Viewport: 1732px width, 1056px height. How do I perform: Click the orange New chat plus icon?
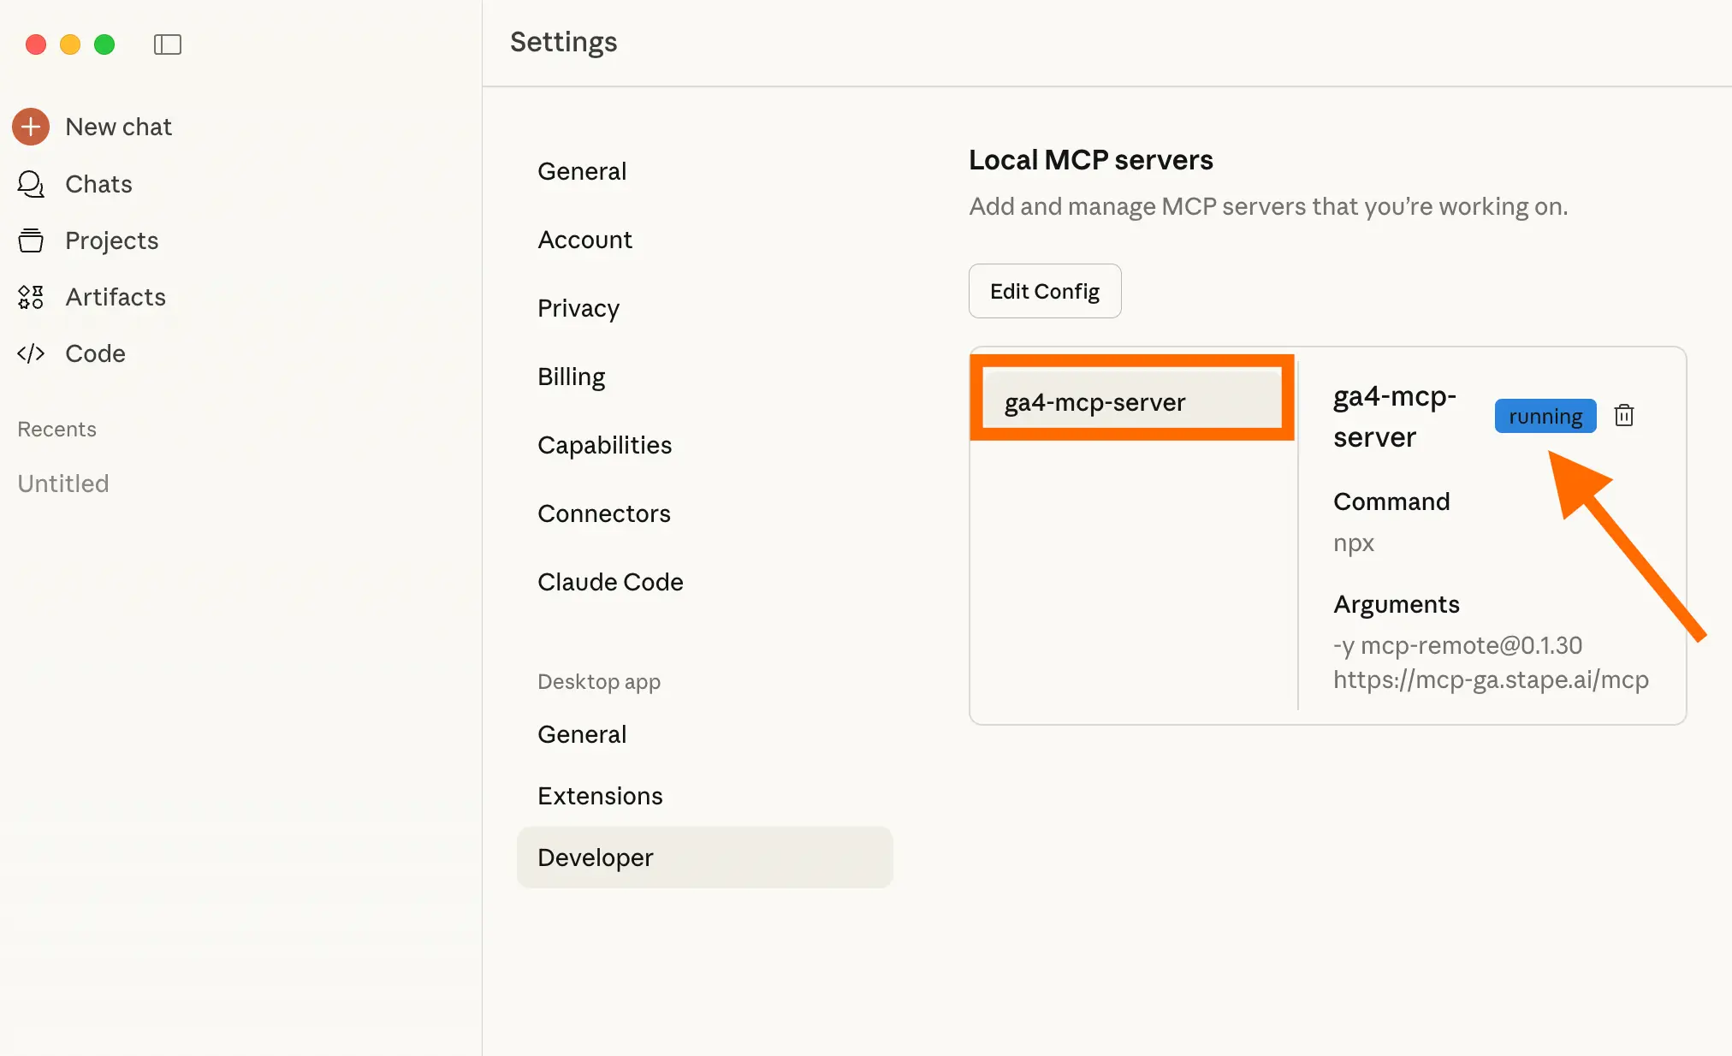(x=31, y=127)
